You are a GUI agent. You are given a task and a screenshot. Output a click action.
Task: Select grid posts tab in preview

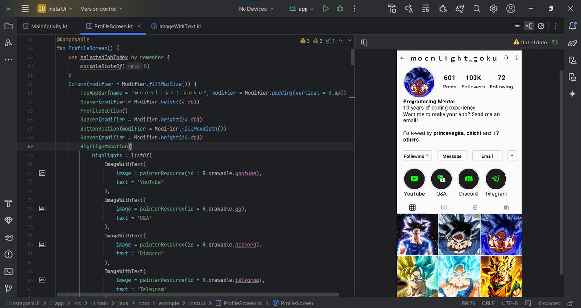(x=413, y=207)
